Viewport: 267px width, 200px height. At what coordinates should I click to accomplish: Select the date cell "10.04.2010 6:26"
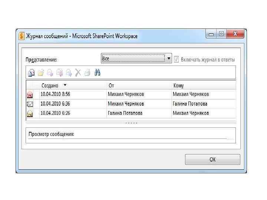55,113
